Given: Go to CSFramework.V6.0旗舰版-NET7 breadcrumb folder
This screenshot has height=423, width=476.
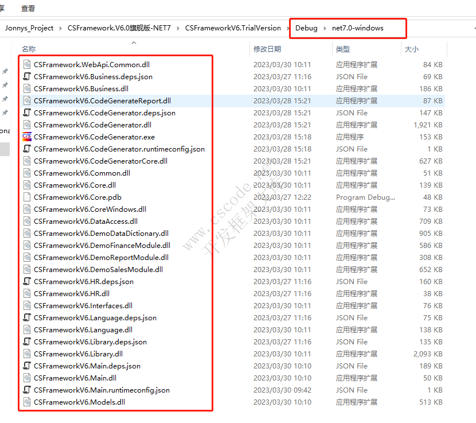Looking at the screenshot, I should (x=119, y=28).
